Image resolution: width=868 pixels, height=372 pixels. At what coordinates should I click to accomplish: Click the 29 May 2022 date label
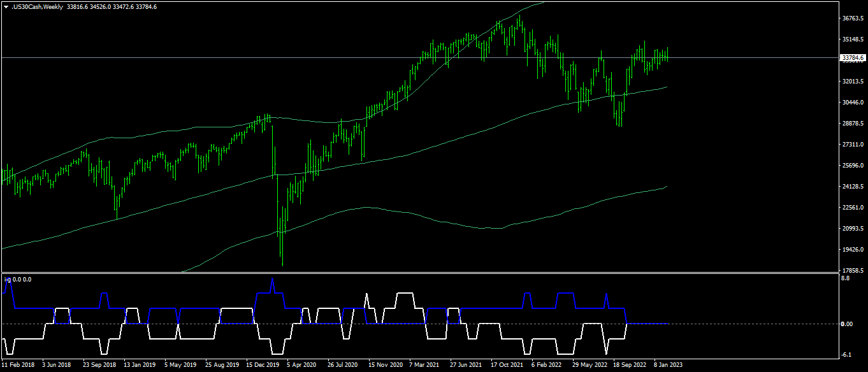click(590, 366)
